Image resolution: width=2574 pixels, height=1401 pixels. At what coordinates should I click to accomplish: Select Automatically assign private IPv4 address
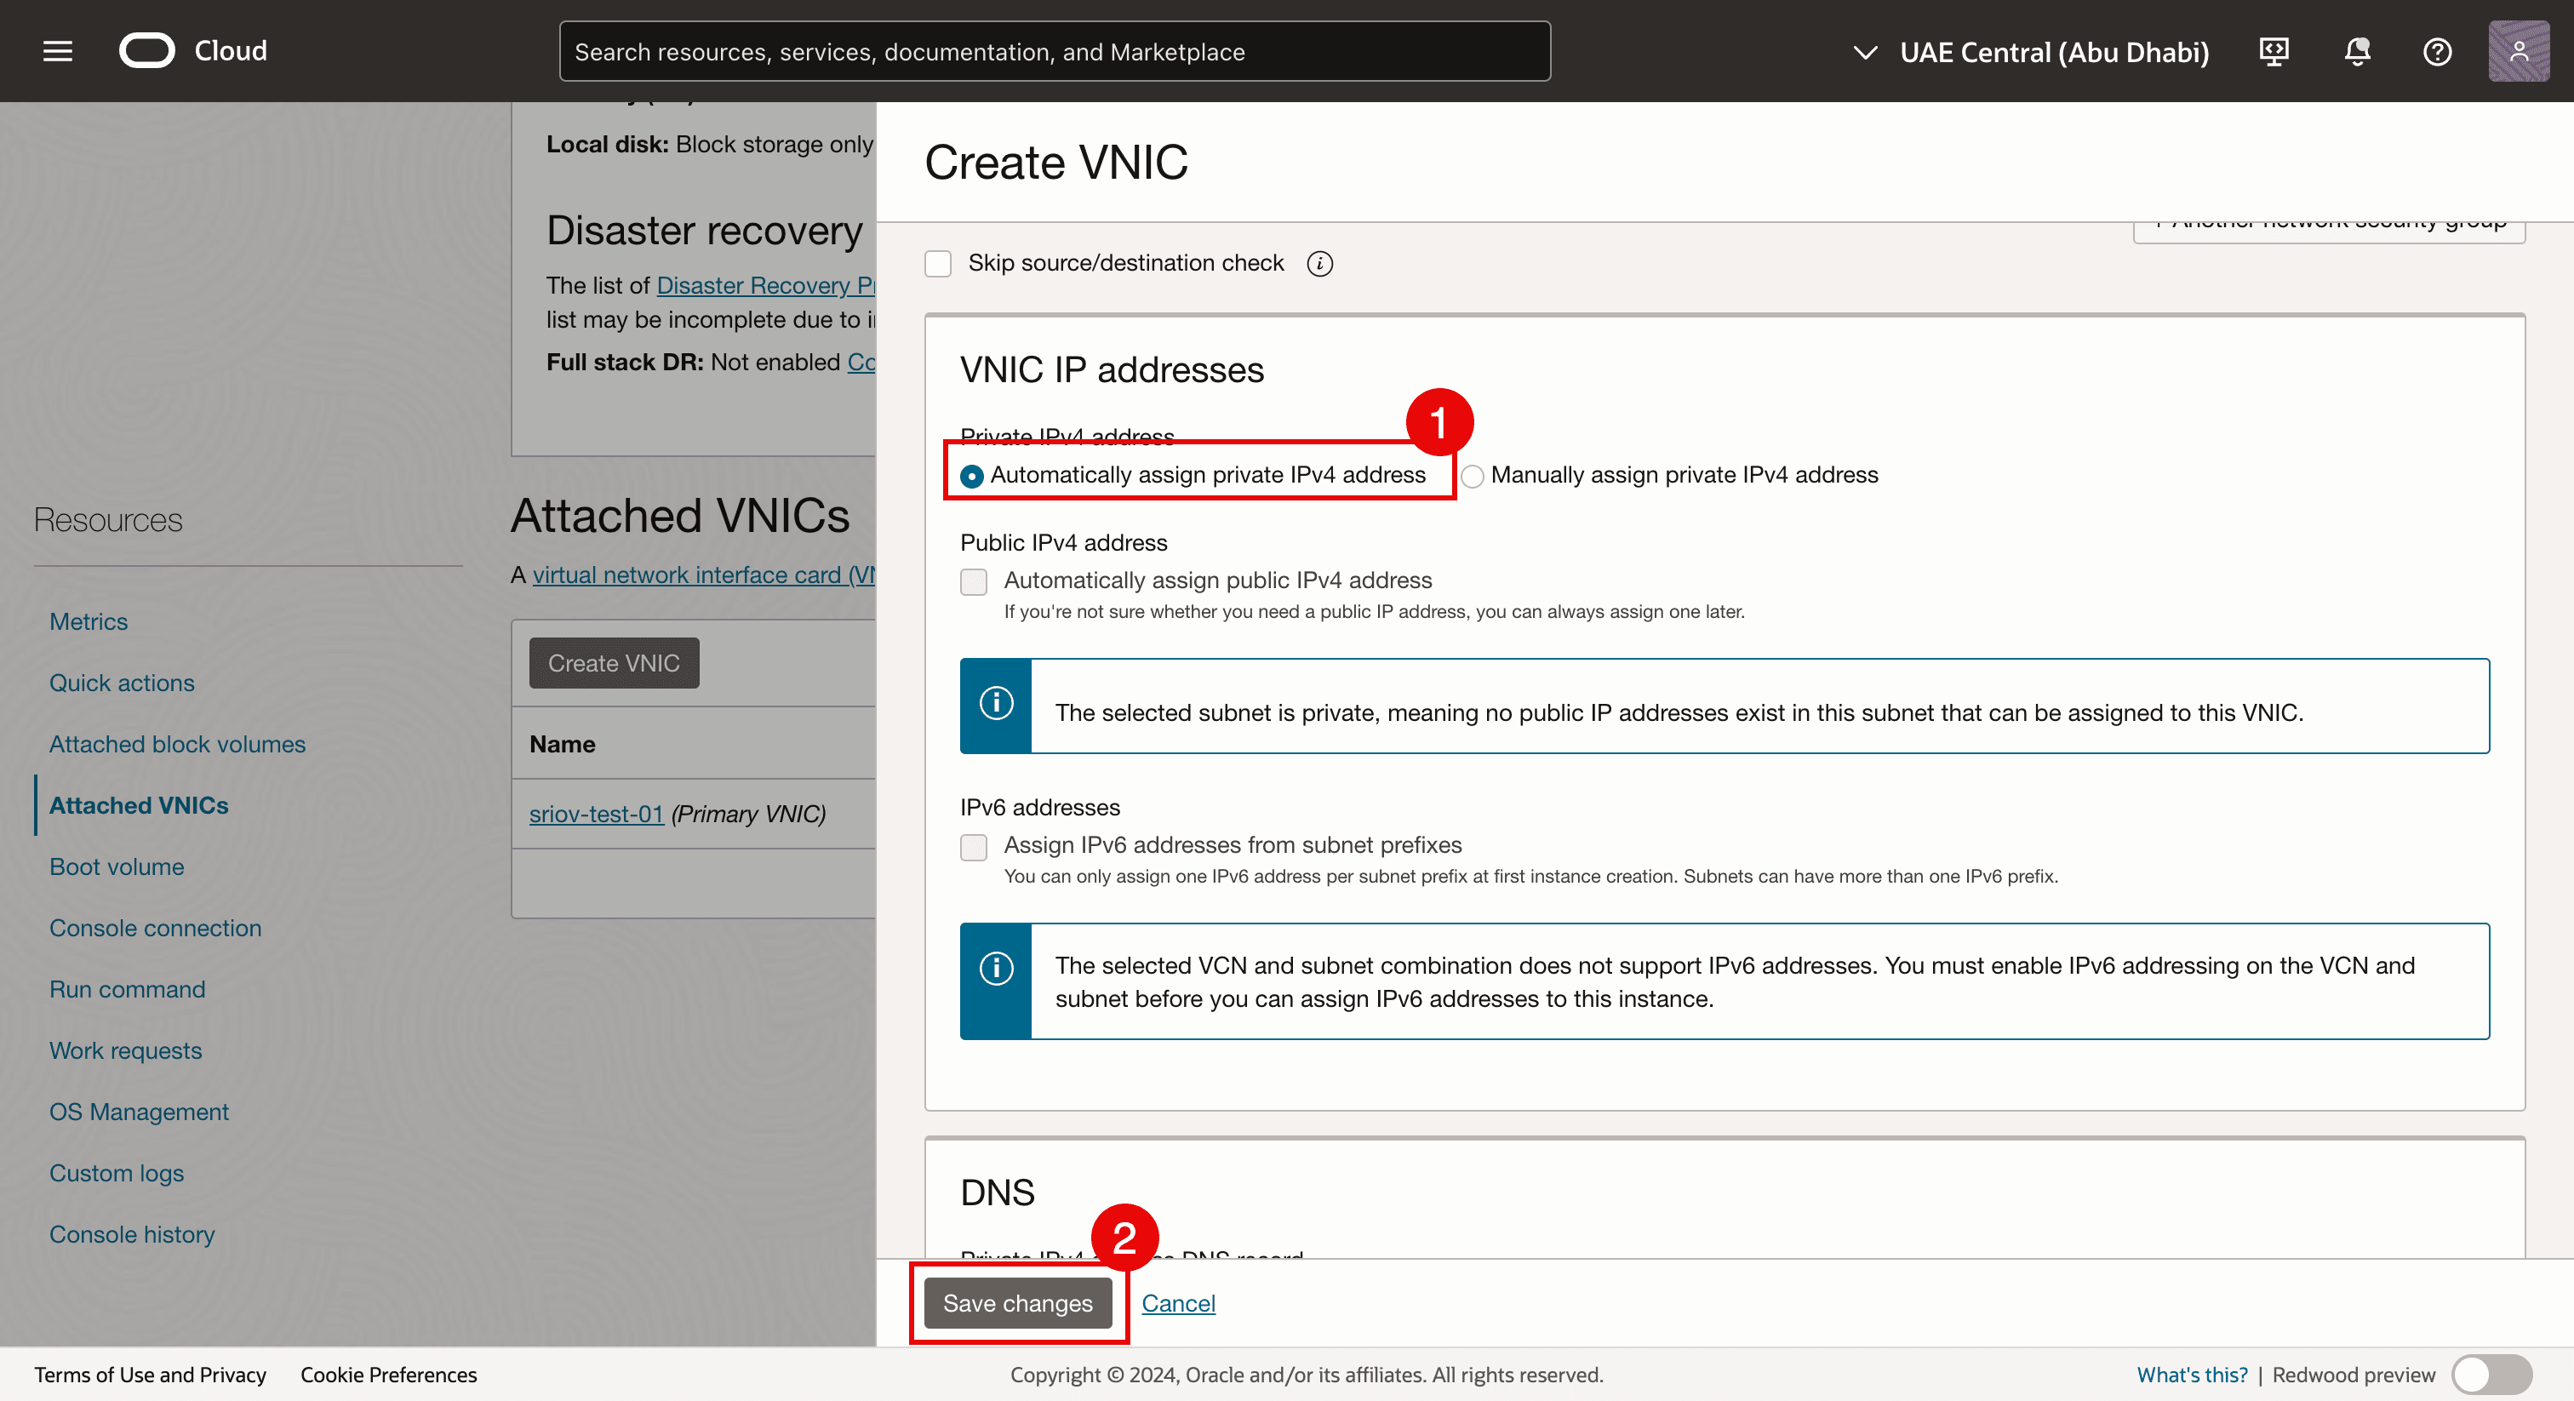pos(971,476)
